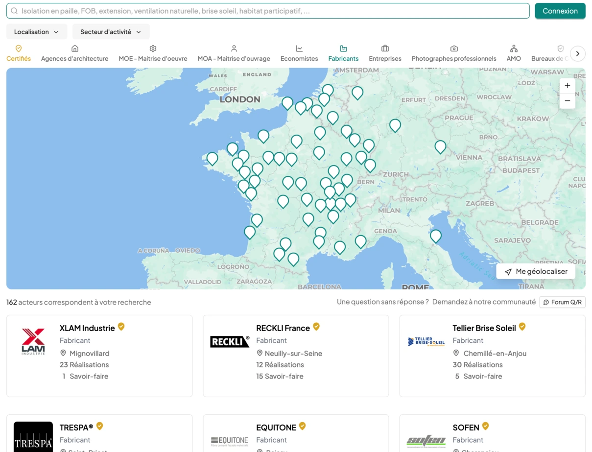Click the Chemillé-en-Anjou location text
Image resolution: width=592 pixels, height=452 pixels.
coord(495,354)
